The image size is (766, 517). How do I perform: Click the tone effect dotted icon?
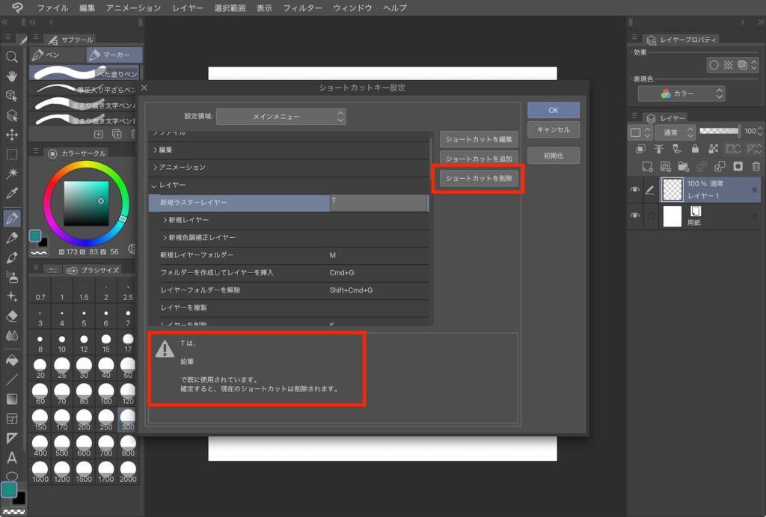point(728,65)
